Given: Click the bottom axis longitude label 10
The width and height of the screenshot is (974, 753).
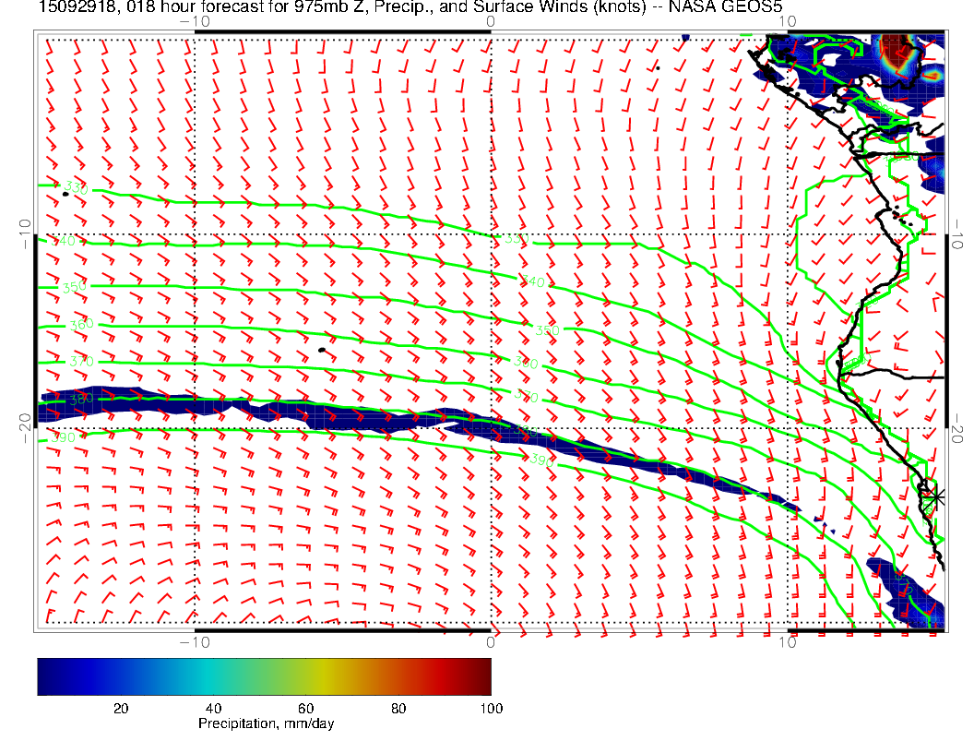Looking at the screenshot, I should click(787, 642).
